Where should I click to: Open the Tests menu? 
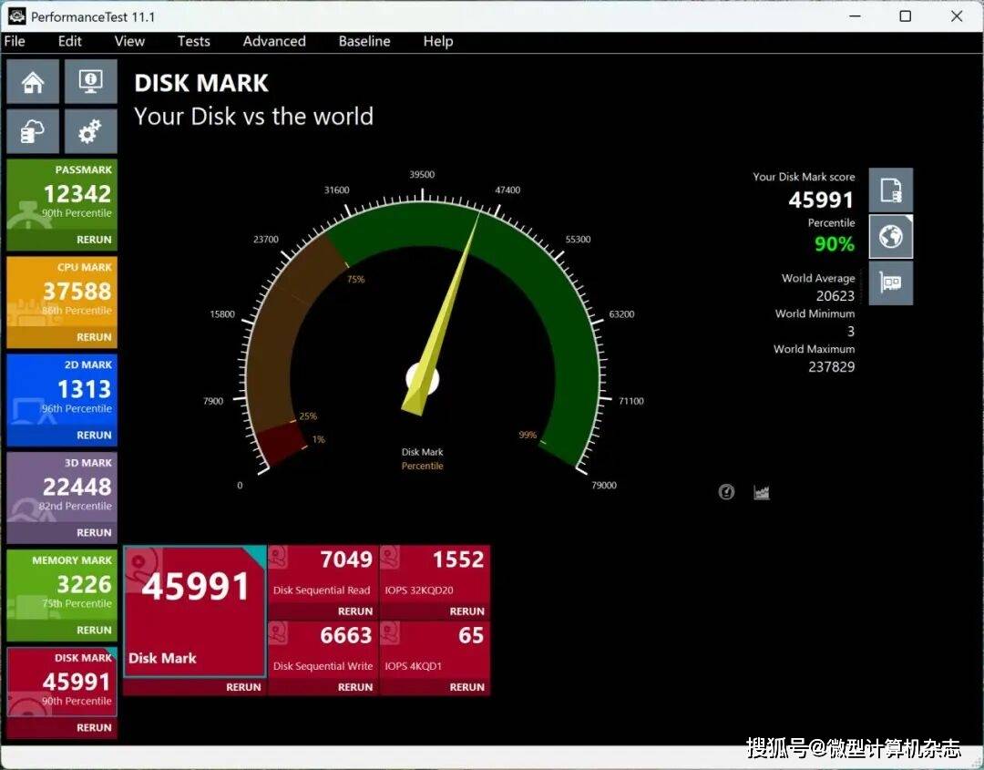tap(193, 41)
